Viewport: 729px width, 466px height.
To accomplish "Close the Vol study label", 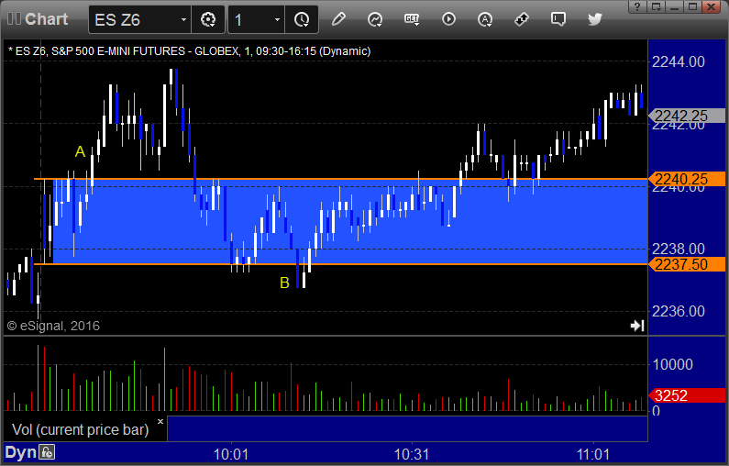I will click(x=160, y=422).
